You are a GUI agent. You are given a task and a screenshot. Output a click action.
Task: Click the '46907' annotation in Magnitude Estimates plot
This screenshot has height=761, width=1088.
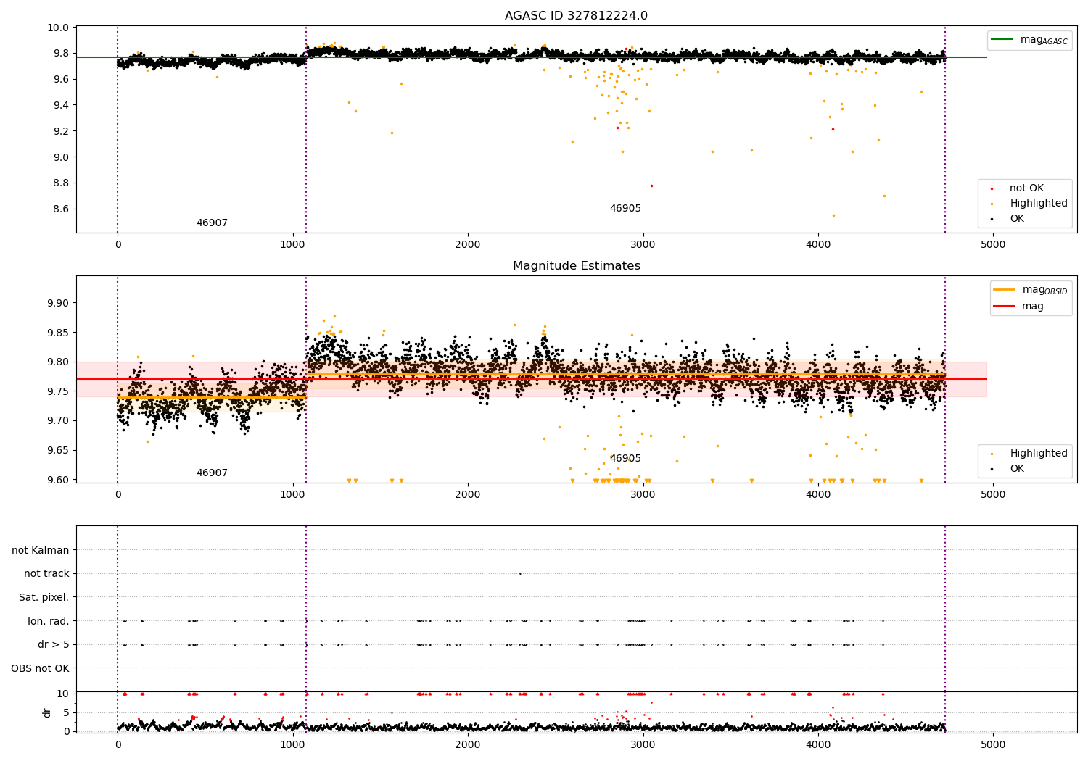(212, 473)
